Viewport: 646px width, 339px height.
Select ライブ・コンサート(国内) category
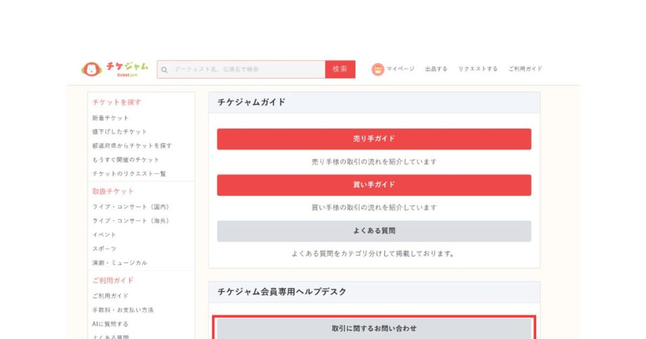(131, 207)
